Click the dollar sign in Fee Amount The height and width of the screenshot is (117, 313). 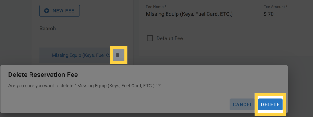coord(265,14)
